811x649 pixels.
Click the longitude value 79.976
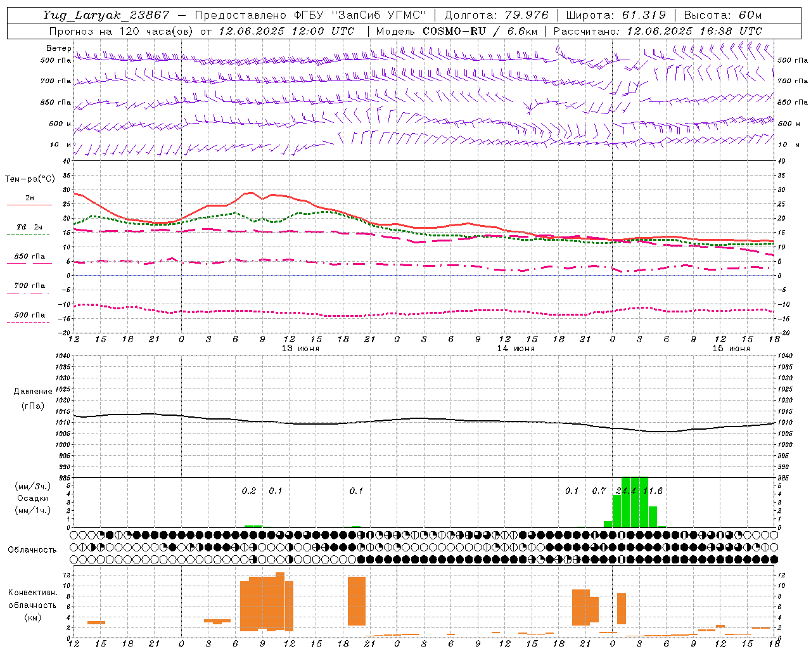click(527, 15)
